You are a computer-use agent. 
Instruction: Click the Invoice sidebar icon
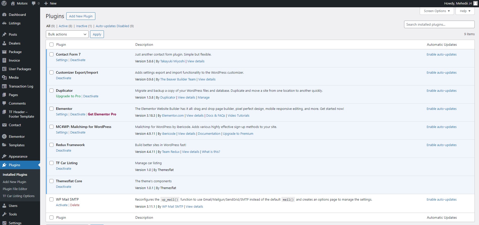(x=4, y=60)
